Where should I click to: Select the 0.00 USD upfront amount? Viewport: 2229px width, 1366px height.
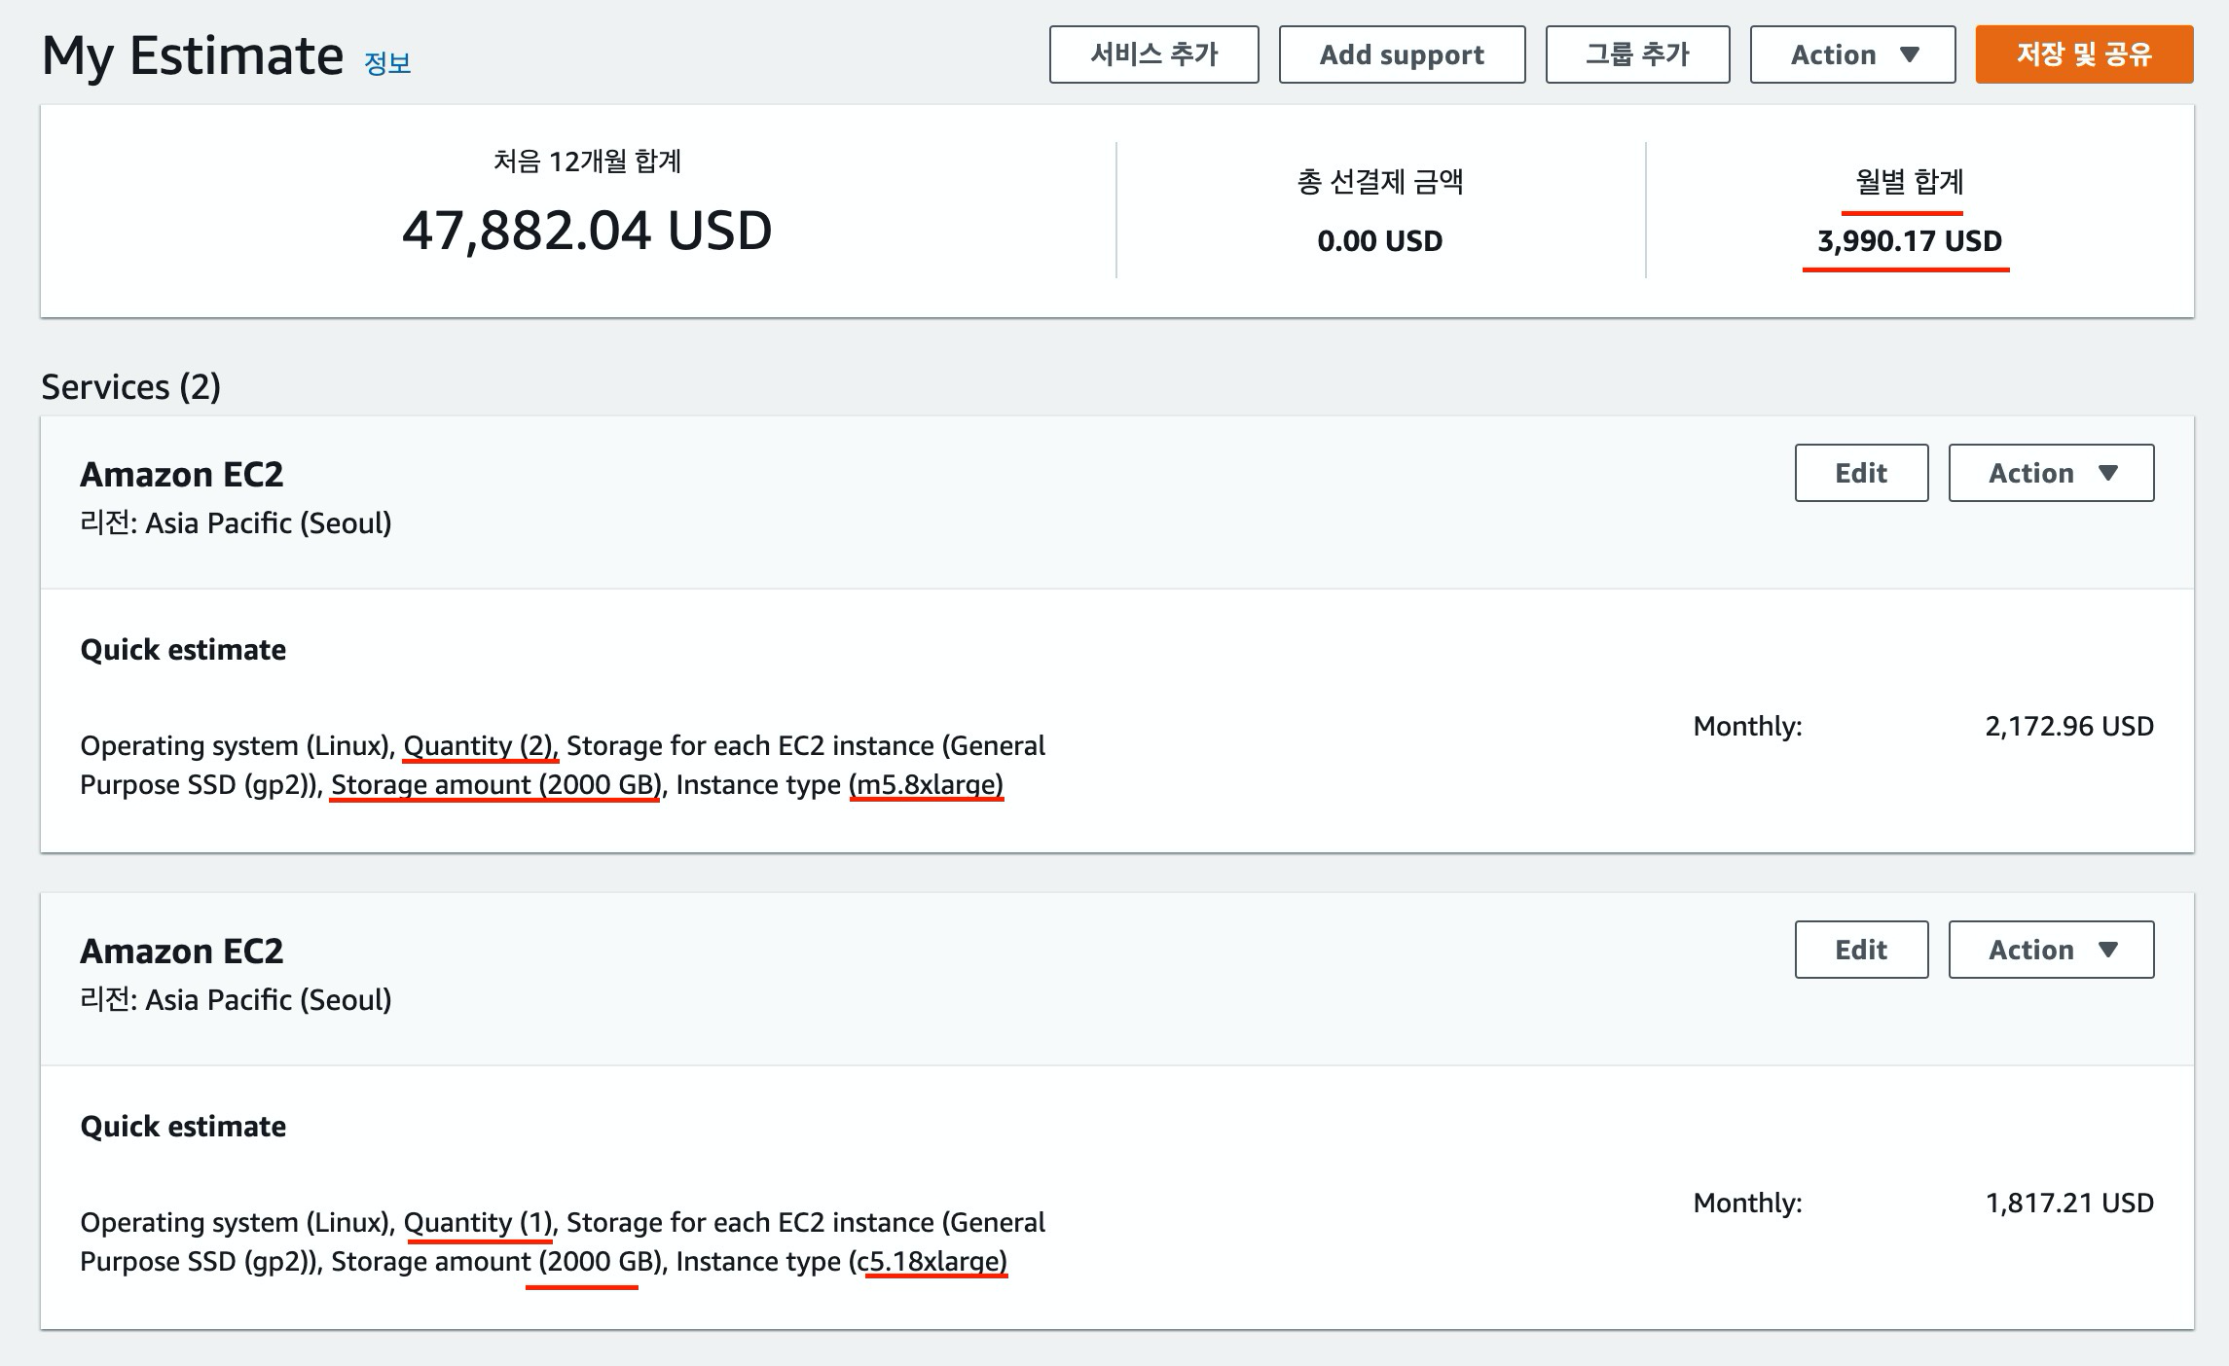(1379, 240)
